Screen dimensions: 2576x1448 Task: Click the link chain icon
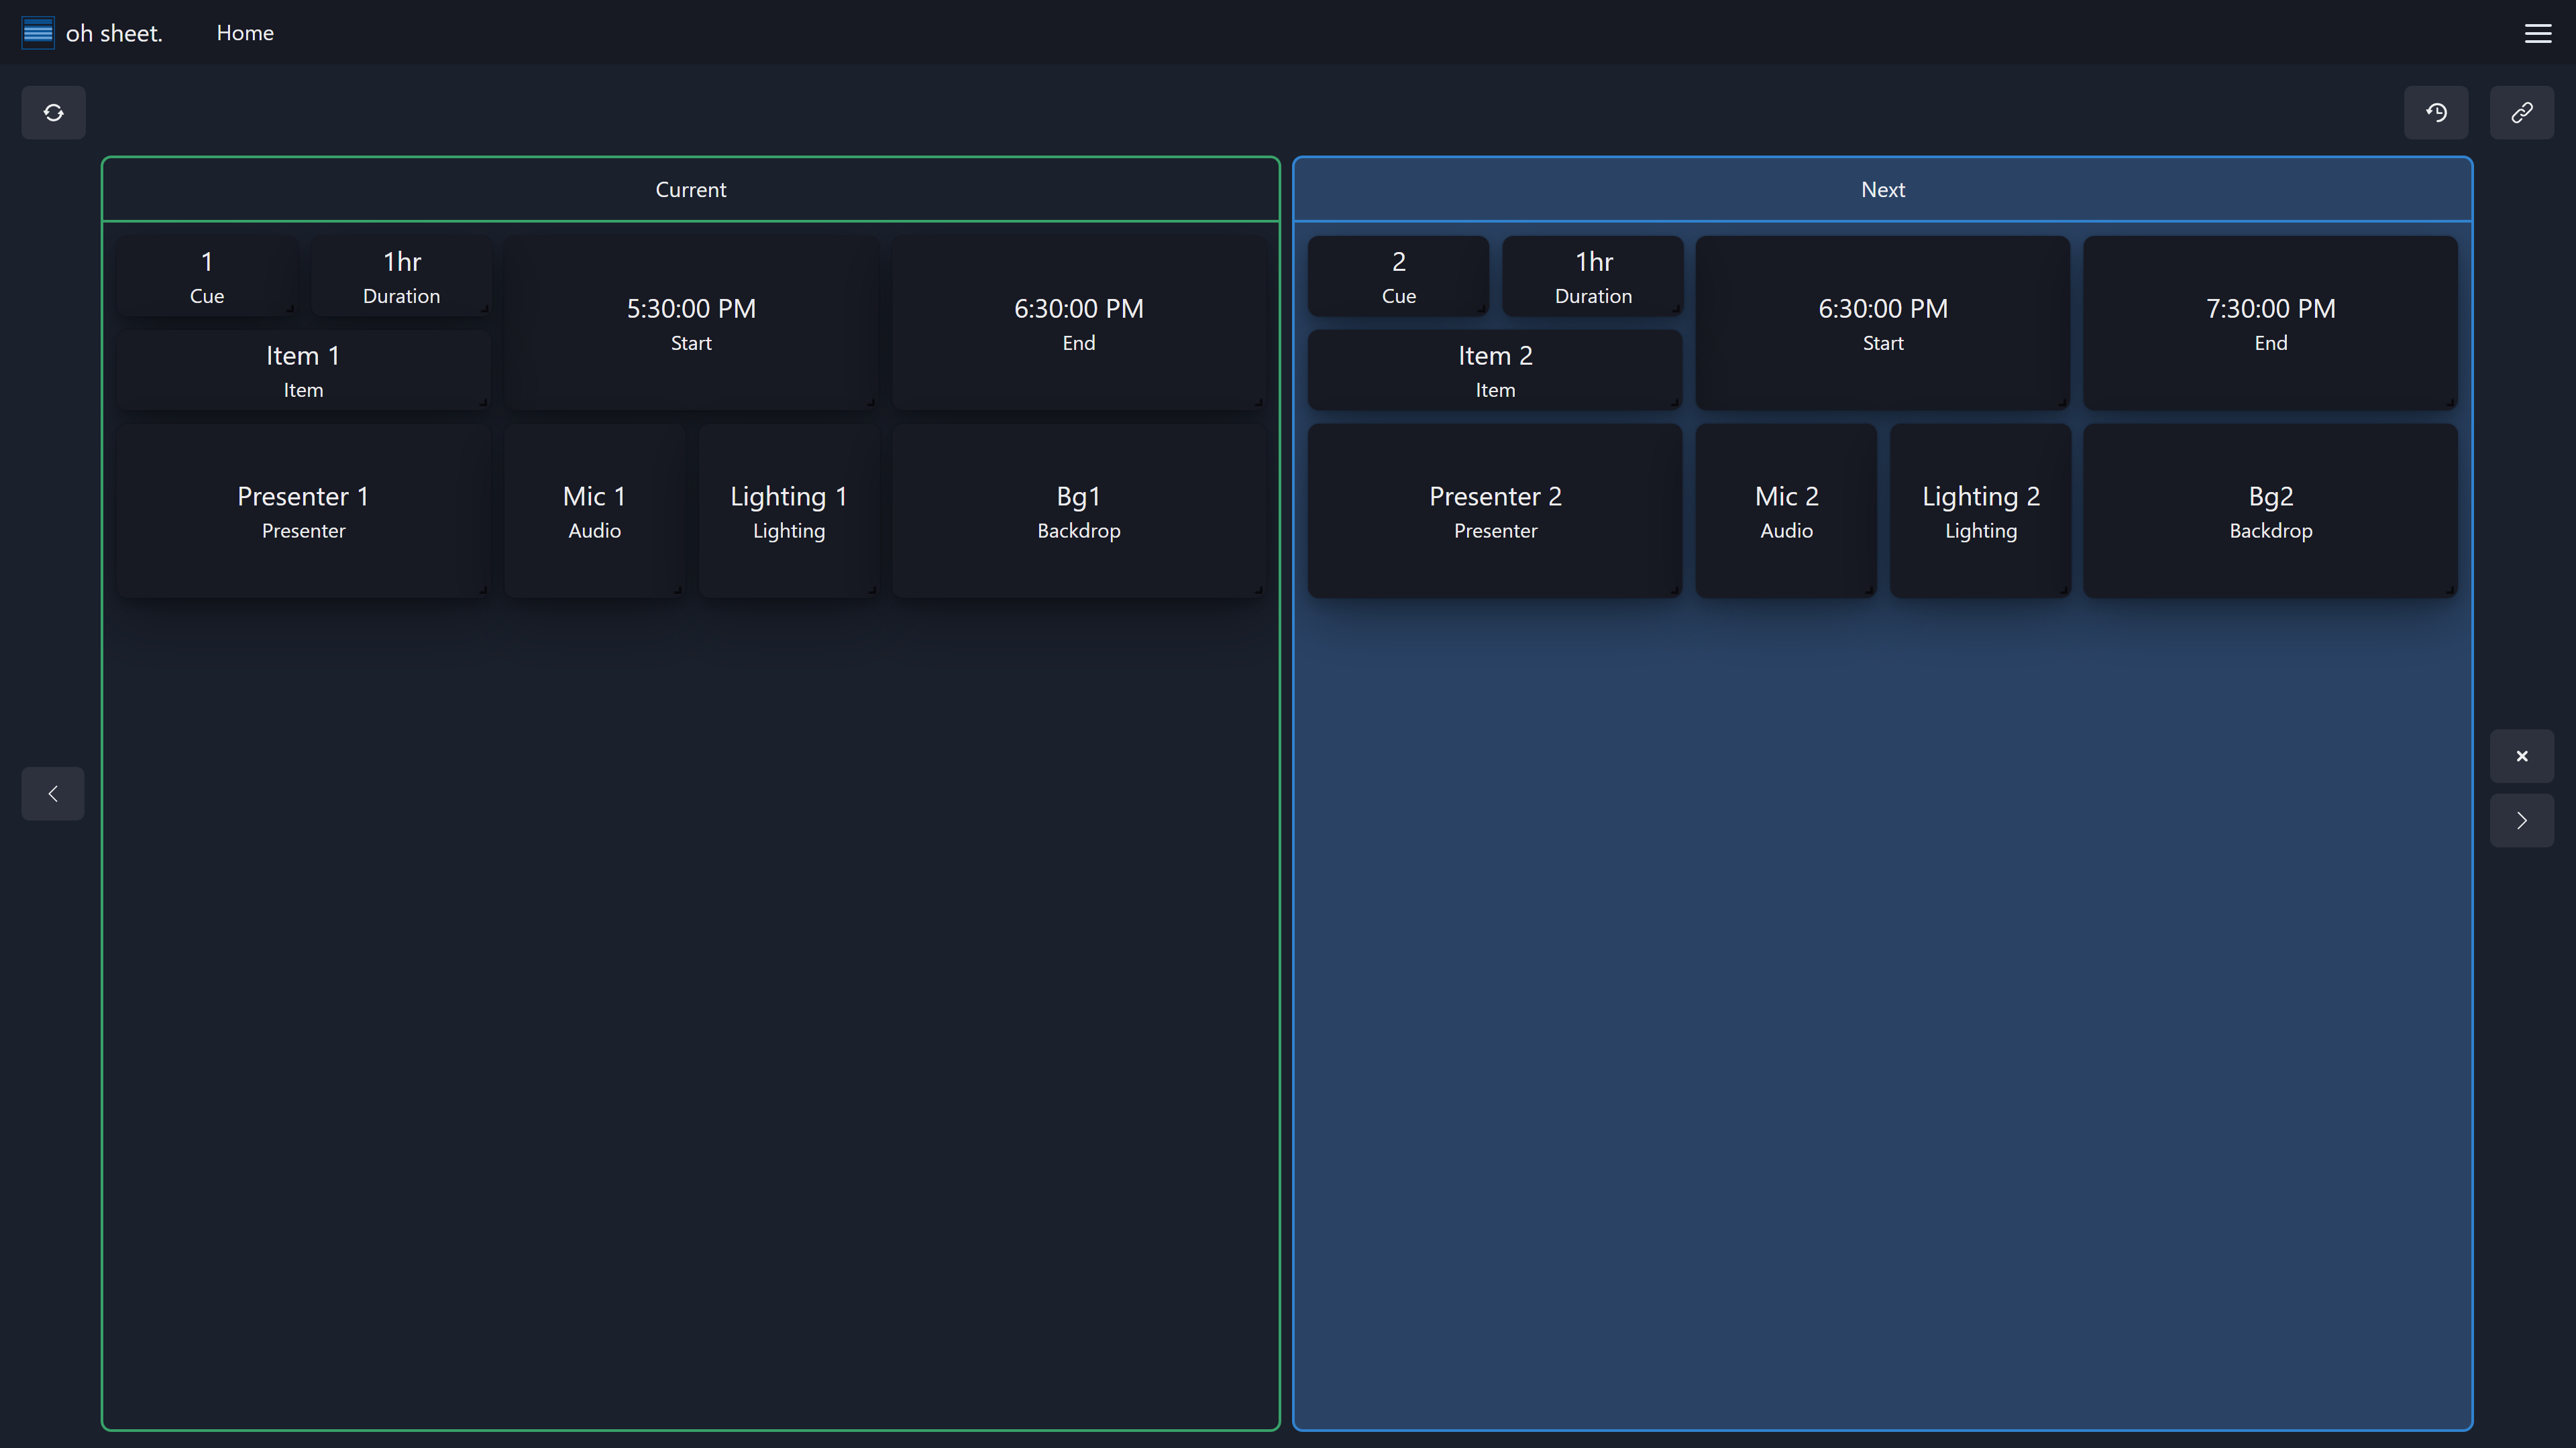[x=2521, y=113]
